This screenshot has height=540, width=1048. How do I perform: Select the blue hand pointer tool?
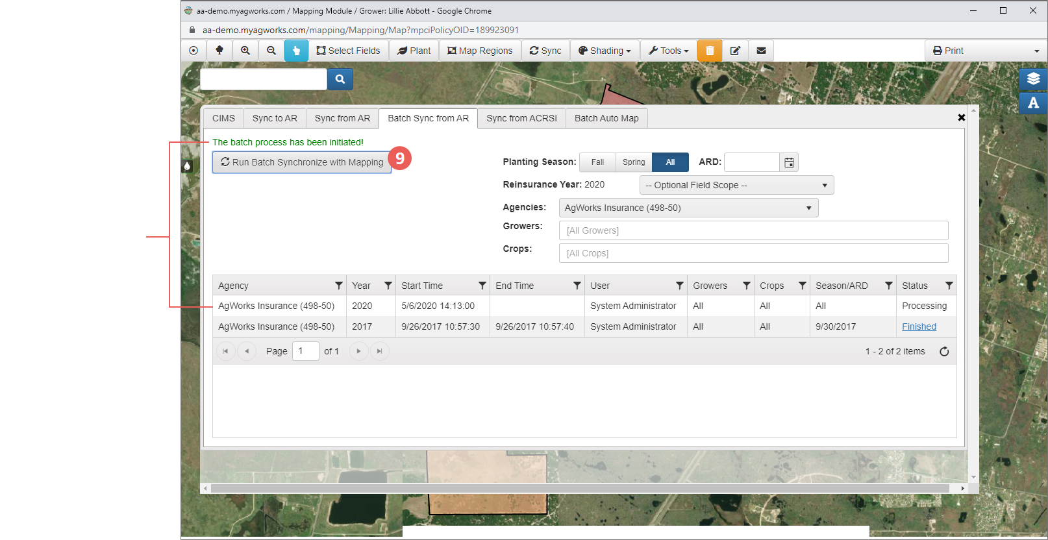coord(296,51)
